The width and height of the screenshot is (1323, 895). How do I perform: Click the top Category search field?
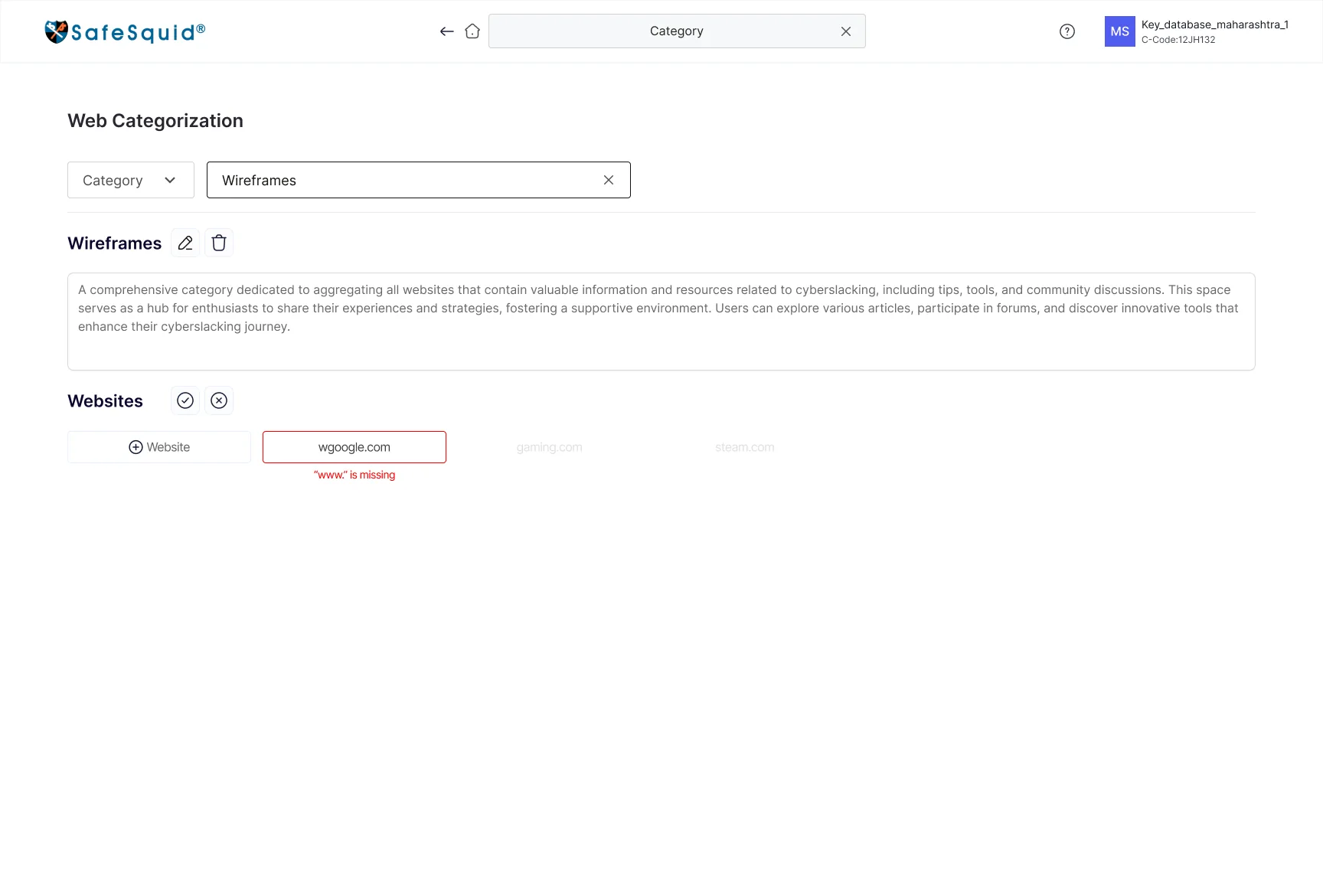coord(677,31)
